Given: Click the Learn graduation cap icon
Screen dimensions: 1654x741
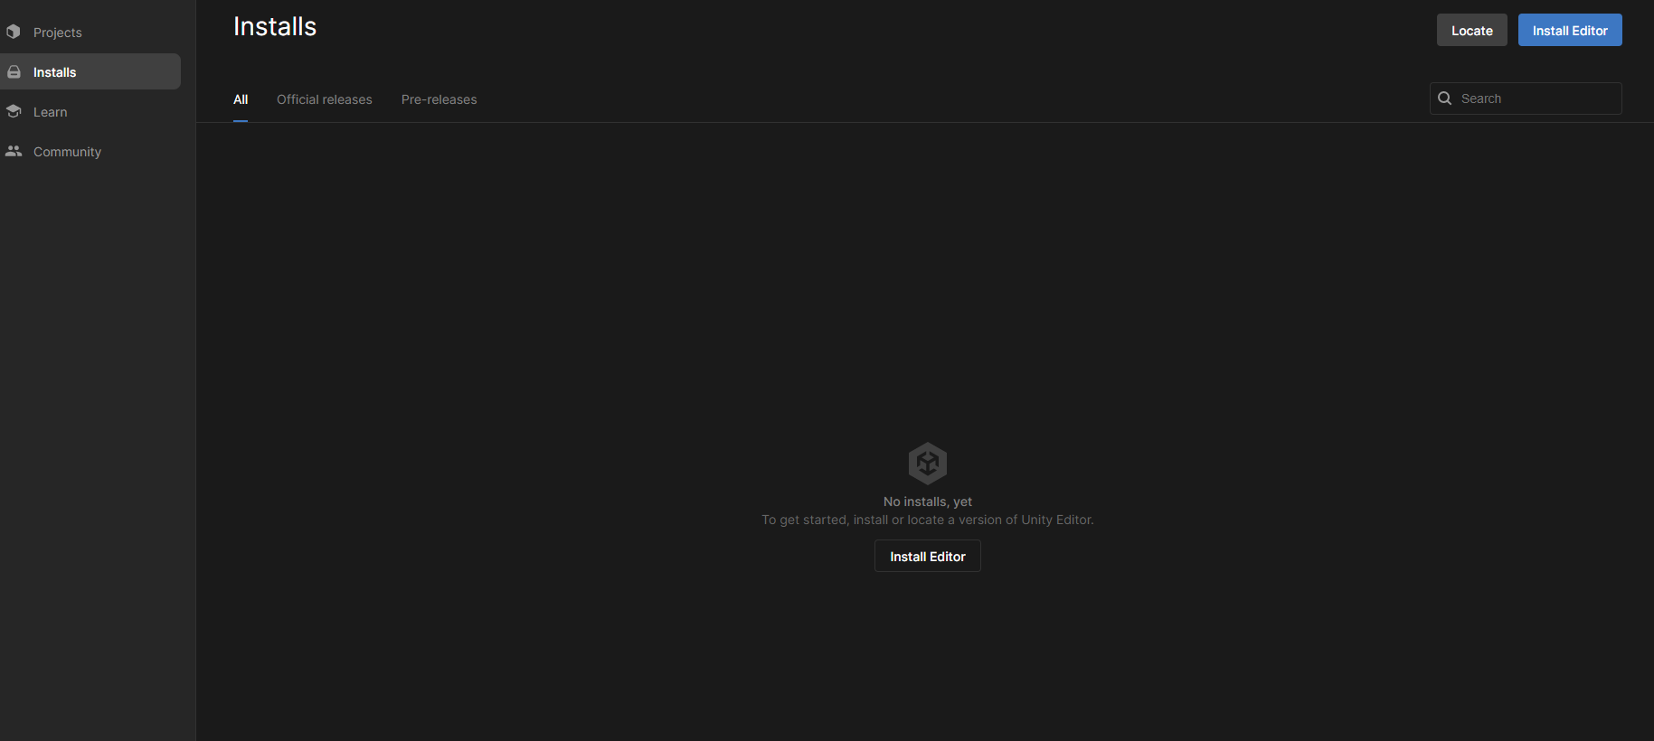Looking at the screenshot, I should (x=14, y=111).
